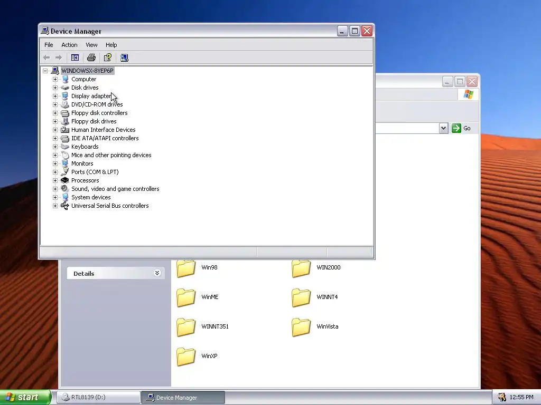Open the WinXP folder icon

tap(186, 357)
